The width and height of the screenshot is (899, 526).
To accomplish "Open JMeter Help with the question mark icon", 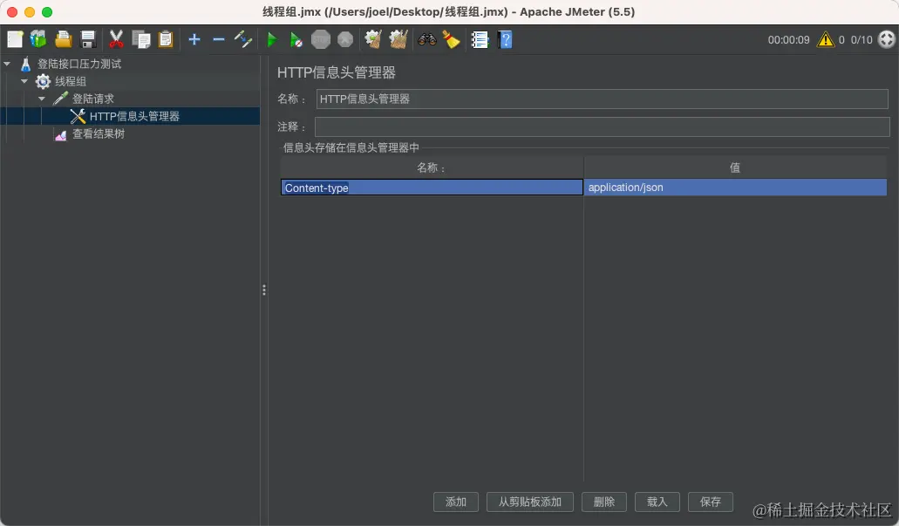I will click(504, 39).
